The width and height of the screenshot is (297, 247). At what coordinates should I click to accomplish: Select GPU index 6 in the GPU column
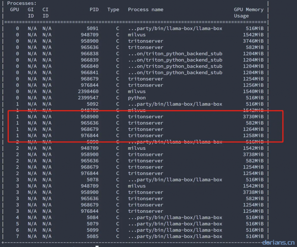point(17,230)
